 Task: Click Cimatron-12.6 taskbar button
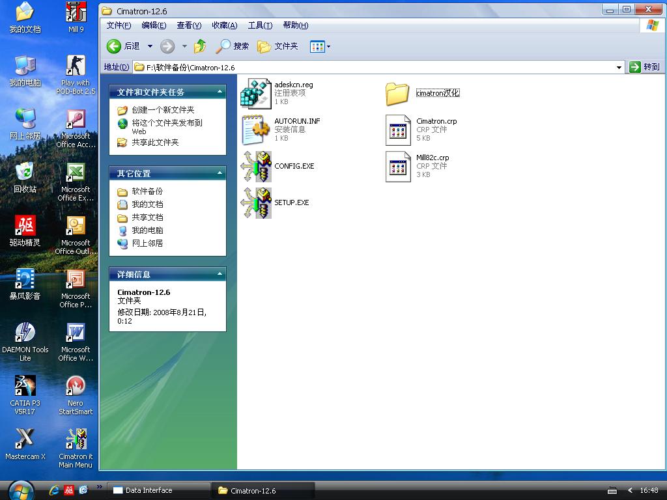coord(263,490)
